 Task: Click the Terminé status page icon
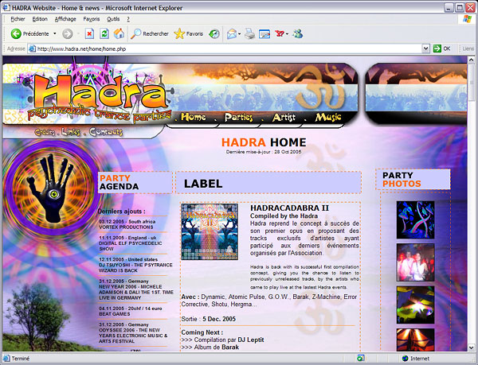tap(6, 359)
